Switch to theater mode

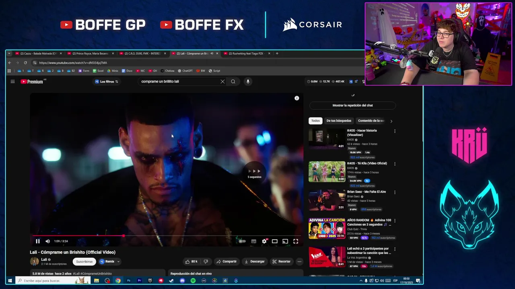pyautogui.click(x=274, y=241)
